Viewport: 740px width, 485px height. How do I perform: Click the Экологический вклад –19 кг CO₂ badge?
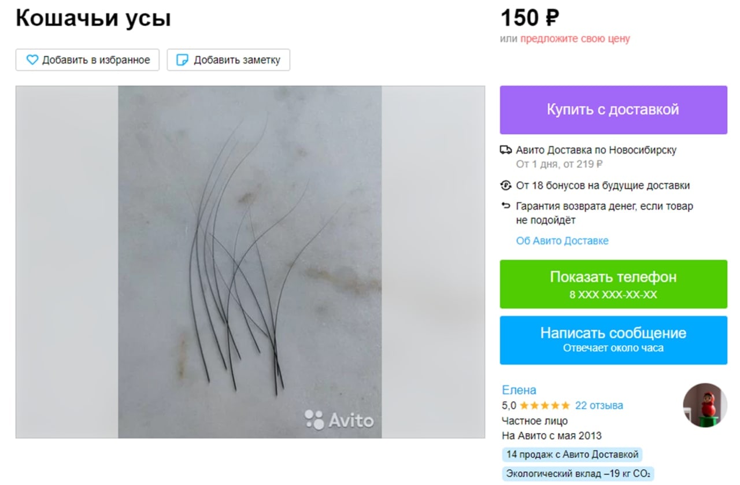pyautogui.click(x=578, y=474)
